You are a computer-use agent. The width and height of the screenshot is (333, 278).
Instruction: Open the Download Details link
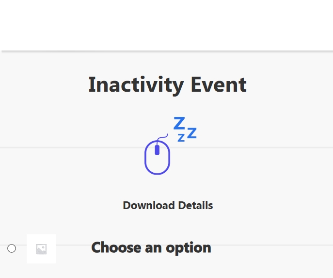click(168, 205)
